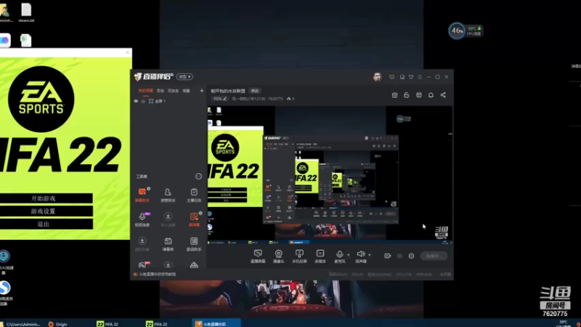Open the UU accelerator desktop icon
The image size is (581, 327).
coord(4,262)
